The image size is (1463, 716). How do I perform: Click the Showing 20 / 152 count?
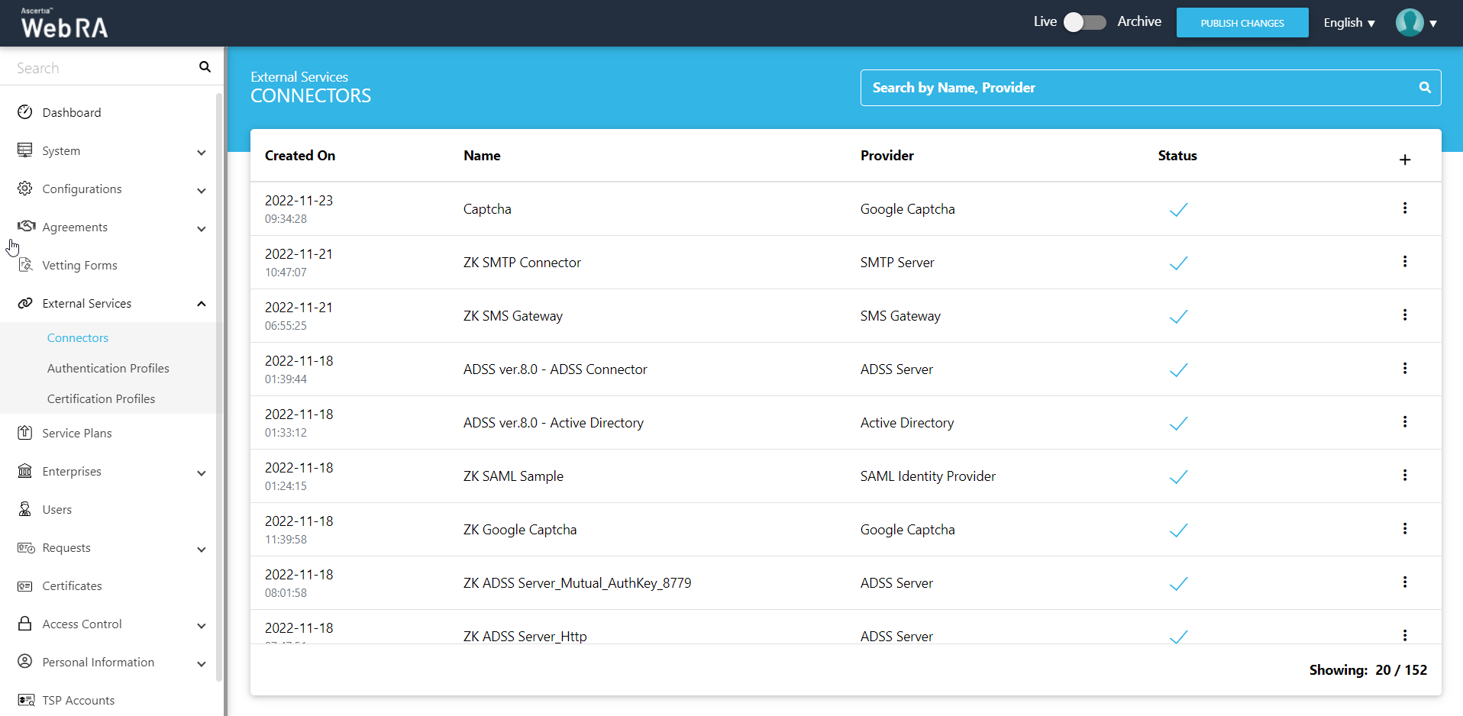[x=1368, y=669]
